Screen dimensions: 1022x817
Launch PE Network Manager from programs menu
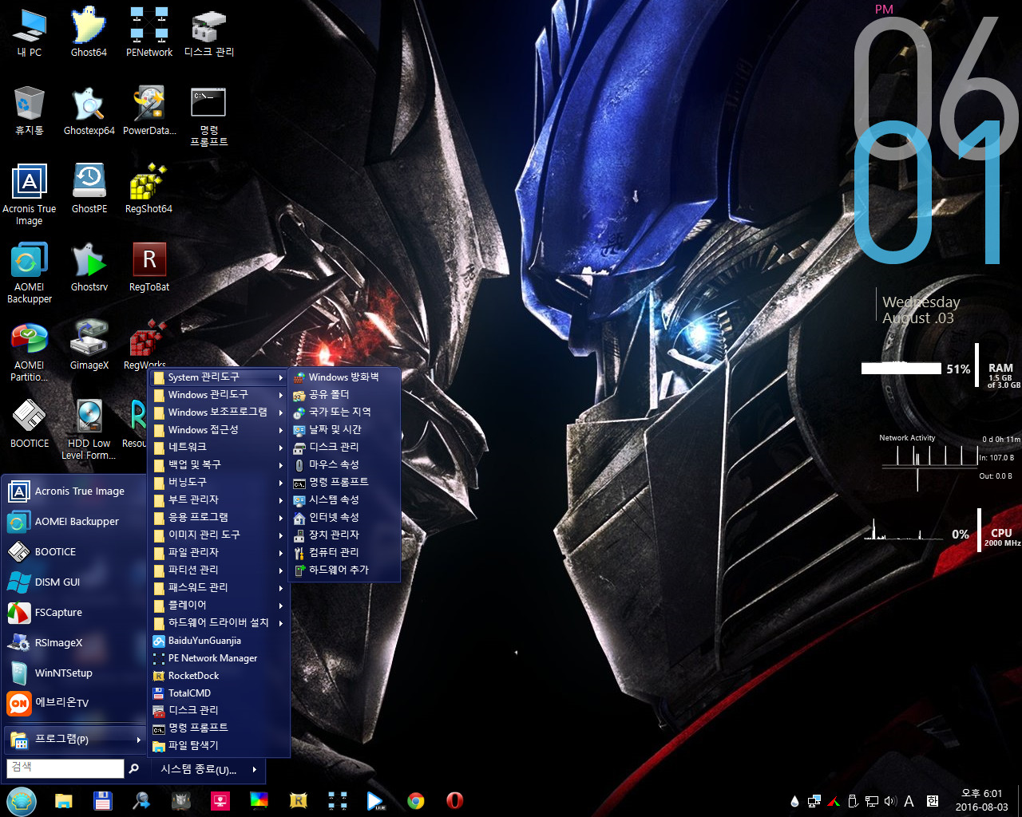[220, 658]
